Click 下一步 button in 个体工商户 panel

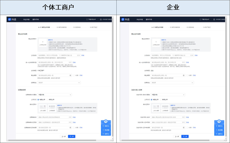72,136
